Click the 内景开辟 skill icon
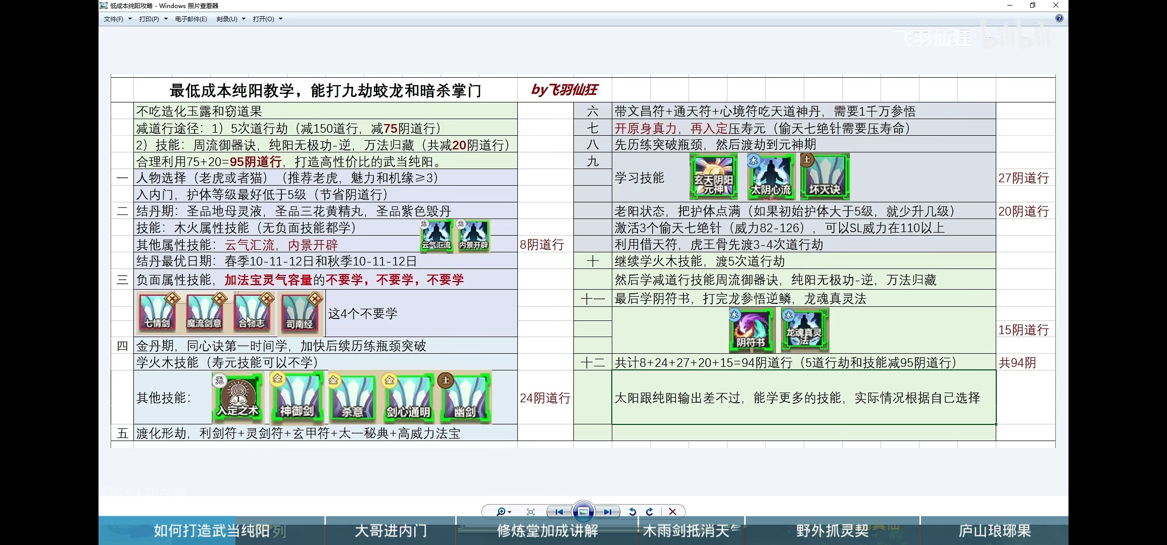 click(x=473, y=236)
